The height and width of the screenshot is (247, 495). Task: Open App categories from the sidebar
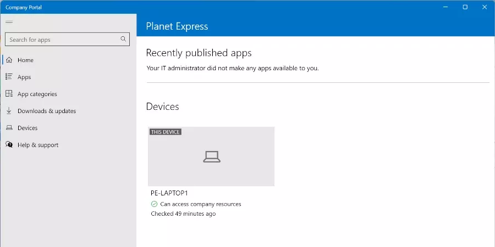[37, 94]
